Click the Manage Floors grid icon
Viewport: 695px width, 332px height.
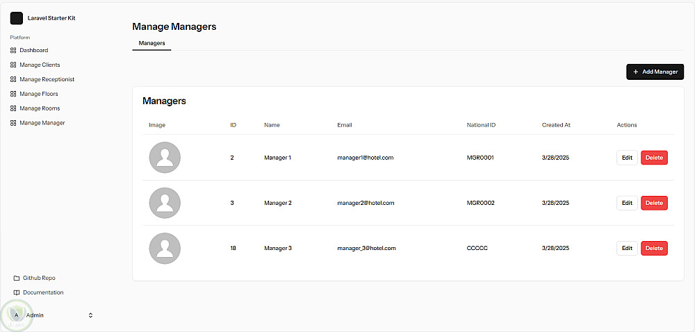tap(13, 94)
